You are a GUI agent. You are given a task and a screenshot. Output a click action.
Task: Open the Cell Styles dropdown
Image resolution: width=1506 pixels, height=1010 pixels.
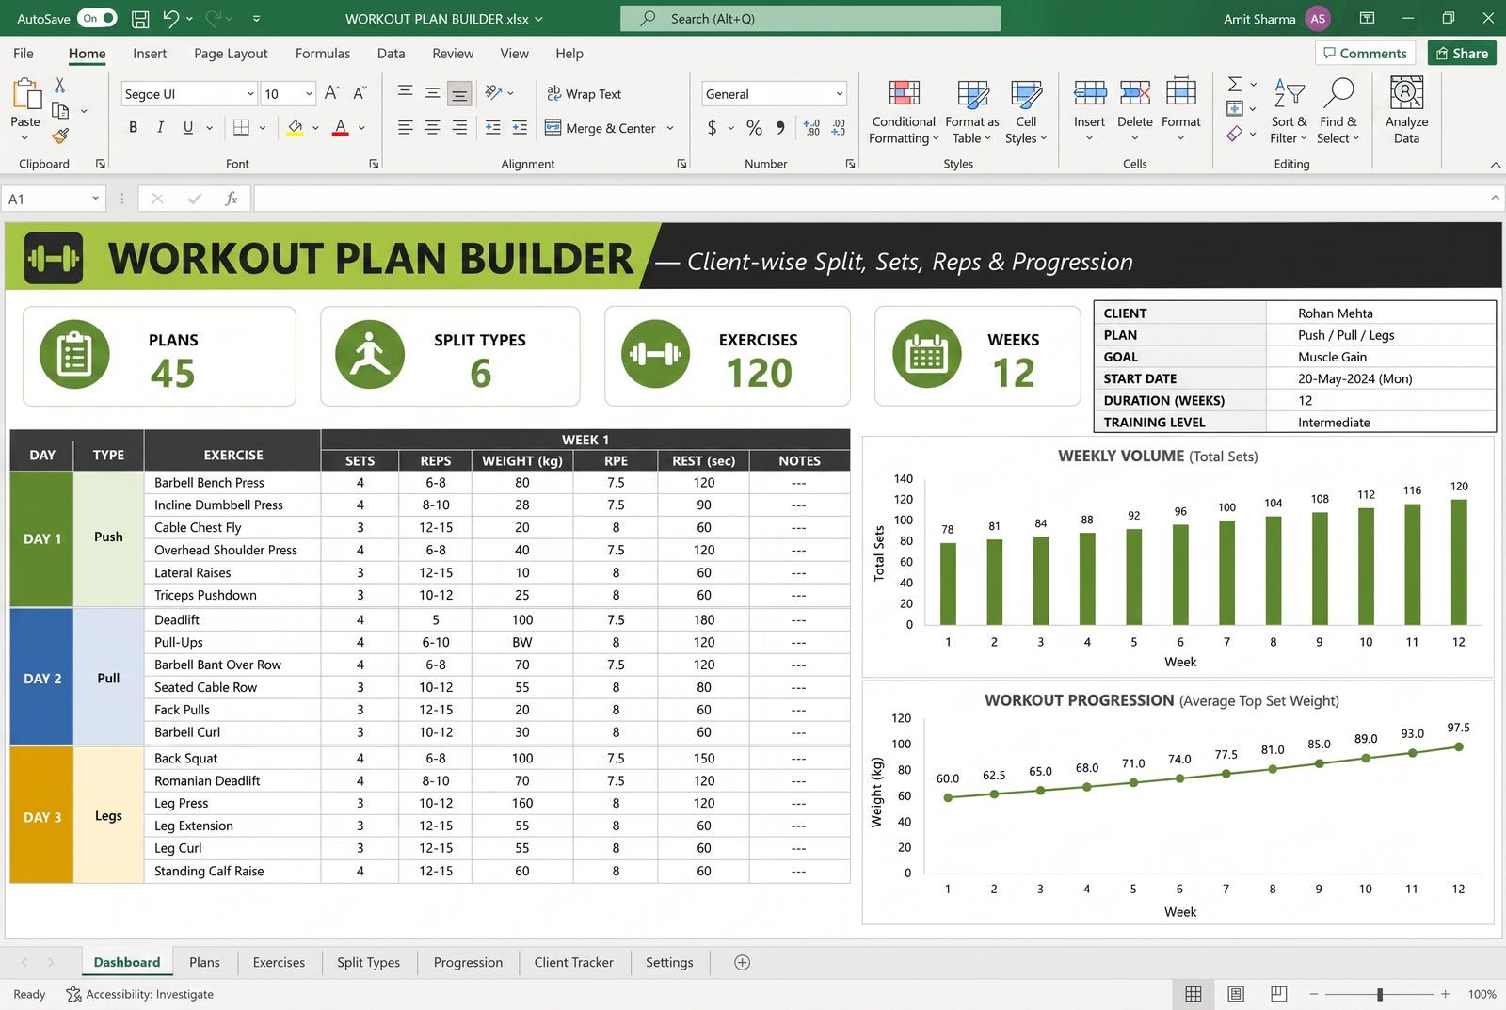coord(1026,111)
